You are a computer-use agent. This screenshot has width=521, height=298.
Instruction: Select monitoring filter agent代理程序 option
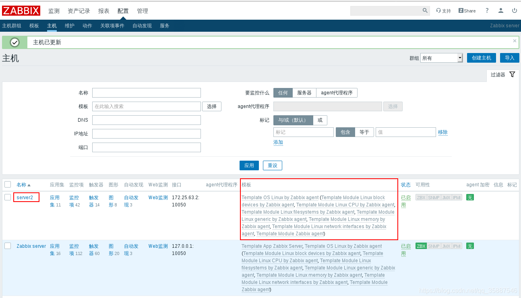pos(337,93)
